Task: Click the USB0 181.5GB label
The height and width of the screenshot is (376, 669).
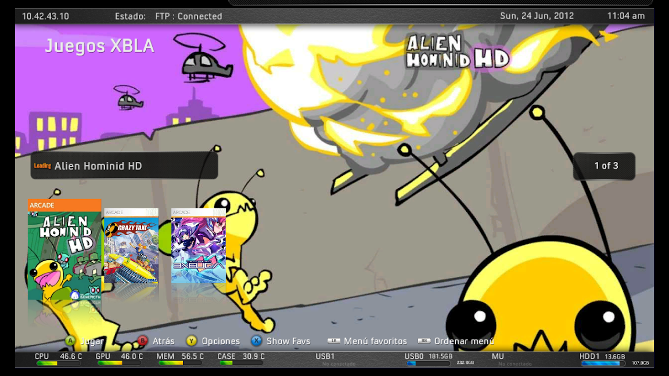Action: tap(429, 356)
